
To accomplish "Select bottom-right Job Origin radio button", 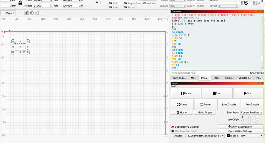I will click(257, 122).
